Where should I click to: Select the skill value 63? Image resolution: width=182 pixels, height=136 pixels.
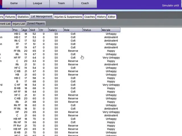pyautogui.click(x=34, y=61)
